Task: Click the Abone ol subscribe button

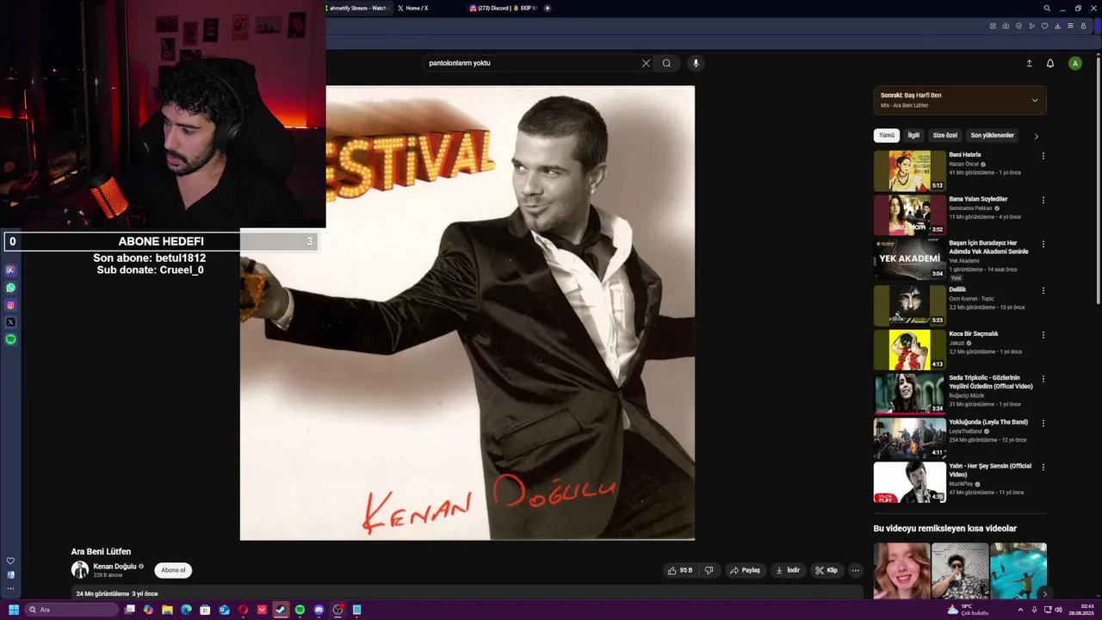Action: (x=173, y=570)
